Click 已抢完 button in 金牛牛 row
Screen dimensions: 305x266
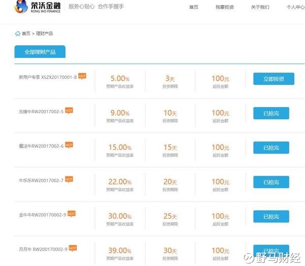coord(271,216)
